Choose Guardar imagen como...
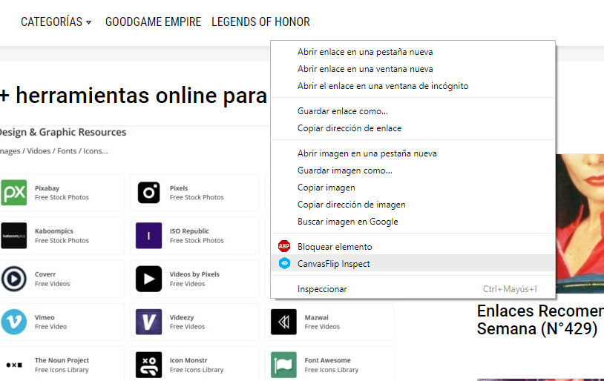604x381 pixels. (x=413, y=170)
